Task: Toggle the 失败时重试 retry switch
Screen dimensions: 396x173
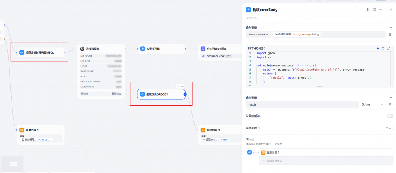Action: 390,116
